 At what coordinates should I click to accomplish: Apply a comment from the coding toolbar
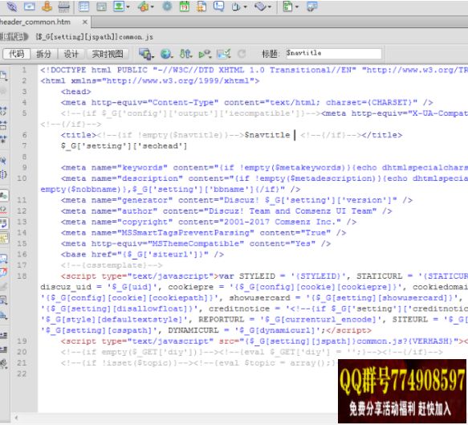(4, 258)
